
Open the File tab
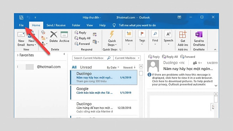coord(21,25)
